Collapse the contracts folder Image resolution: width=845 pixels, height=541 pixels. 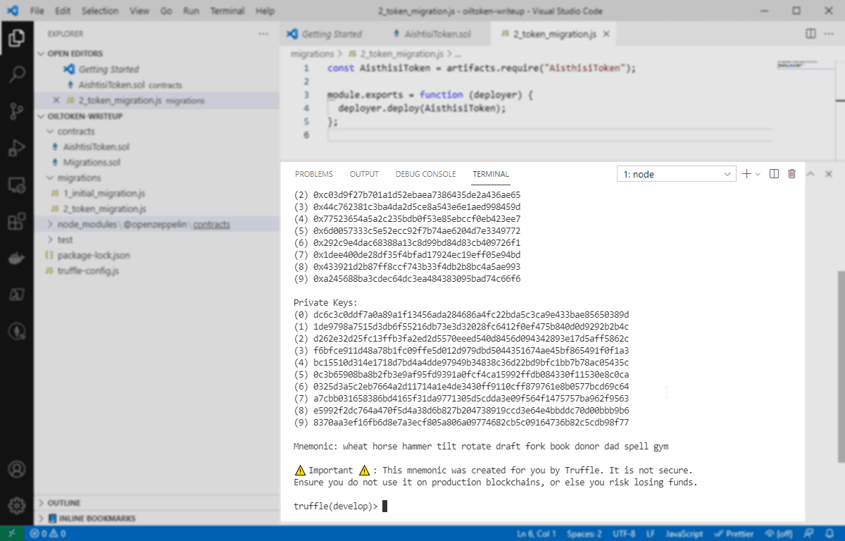76,131
